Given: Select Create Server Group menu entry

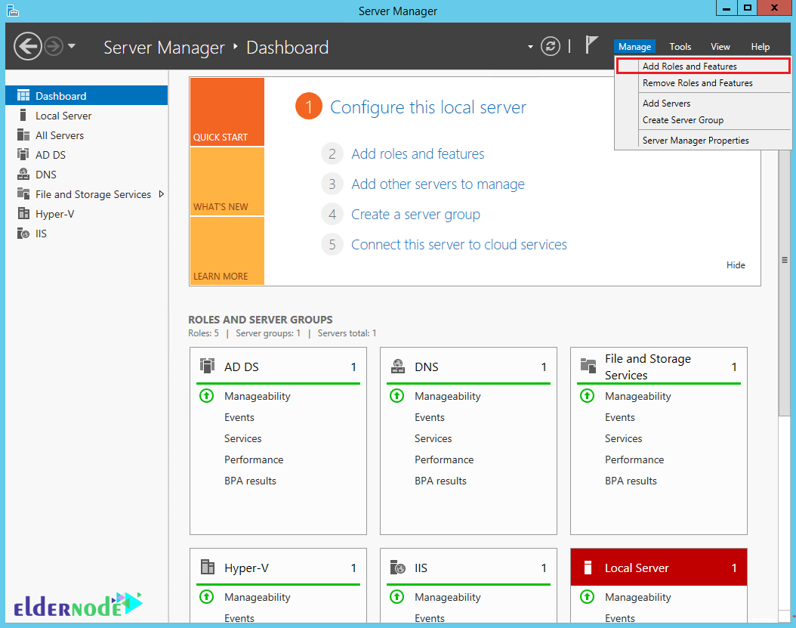Looking at the screenshot, I should pyautogui.click(x=703, y=120).
